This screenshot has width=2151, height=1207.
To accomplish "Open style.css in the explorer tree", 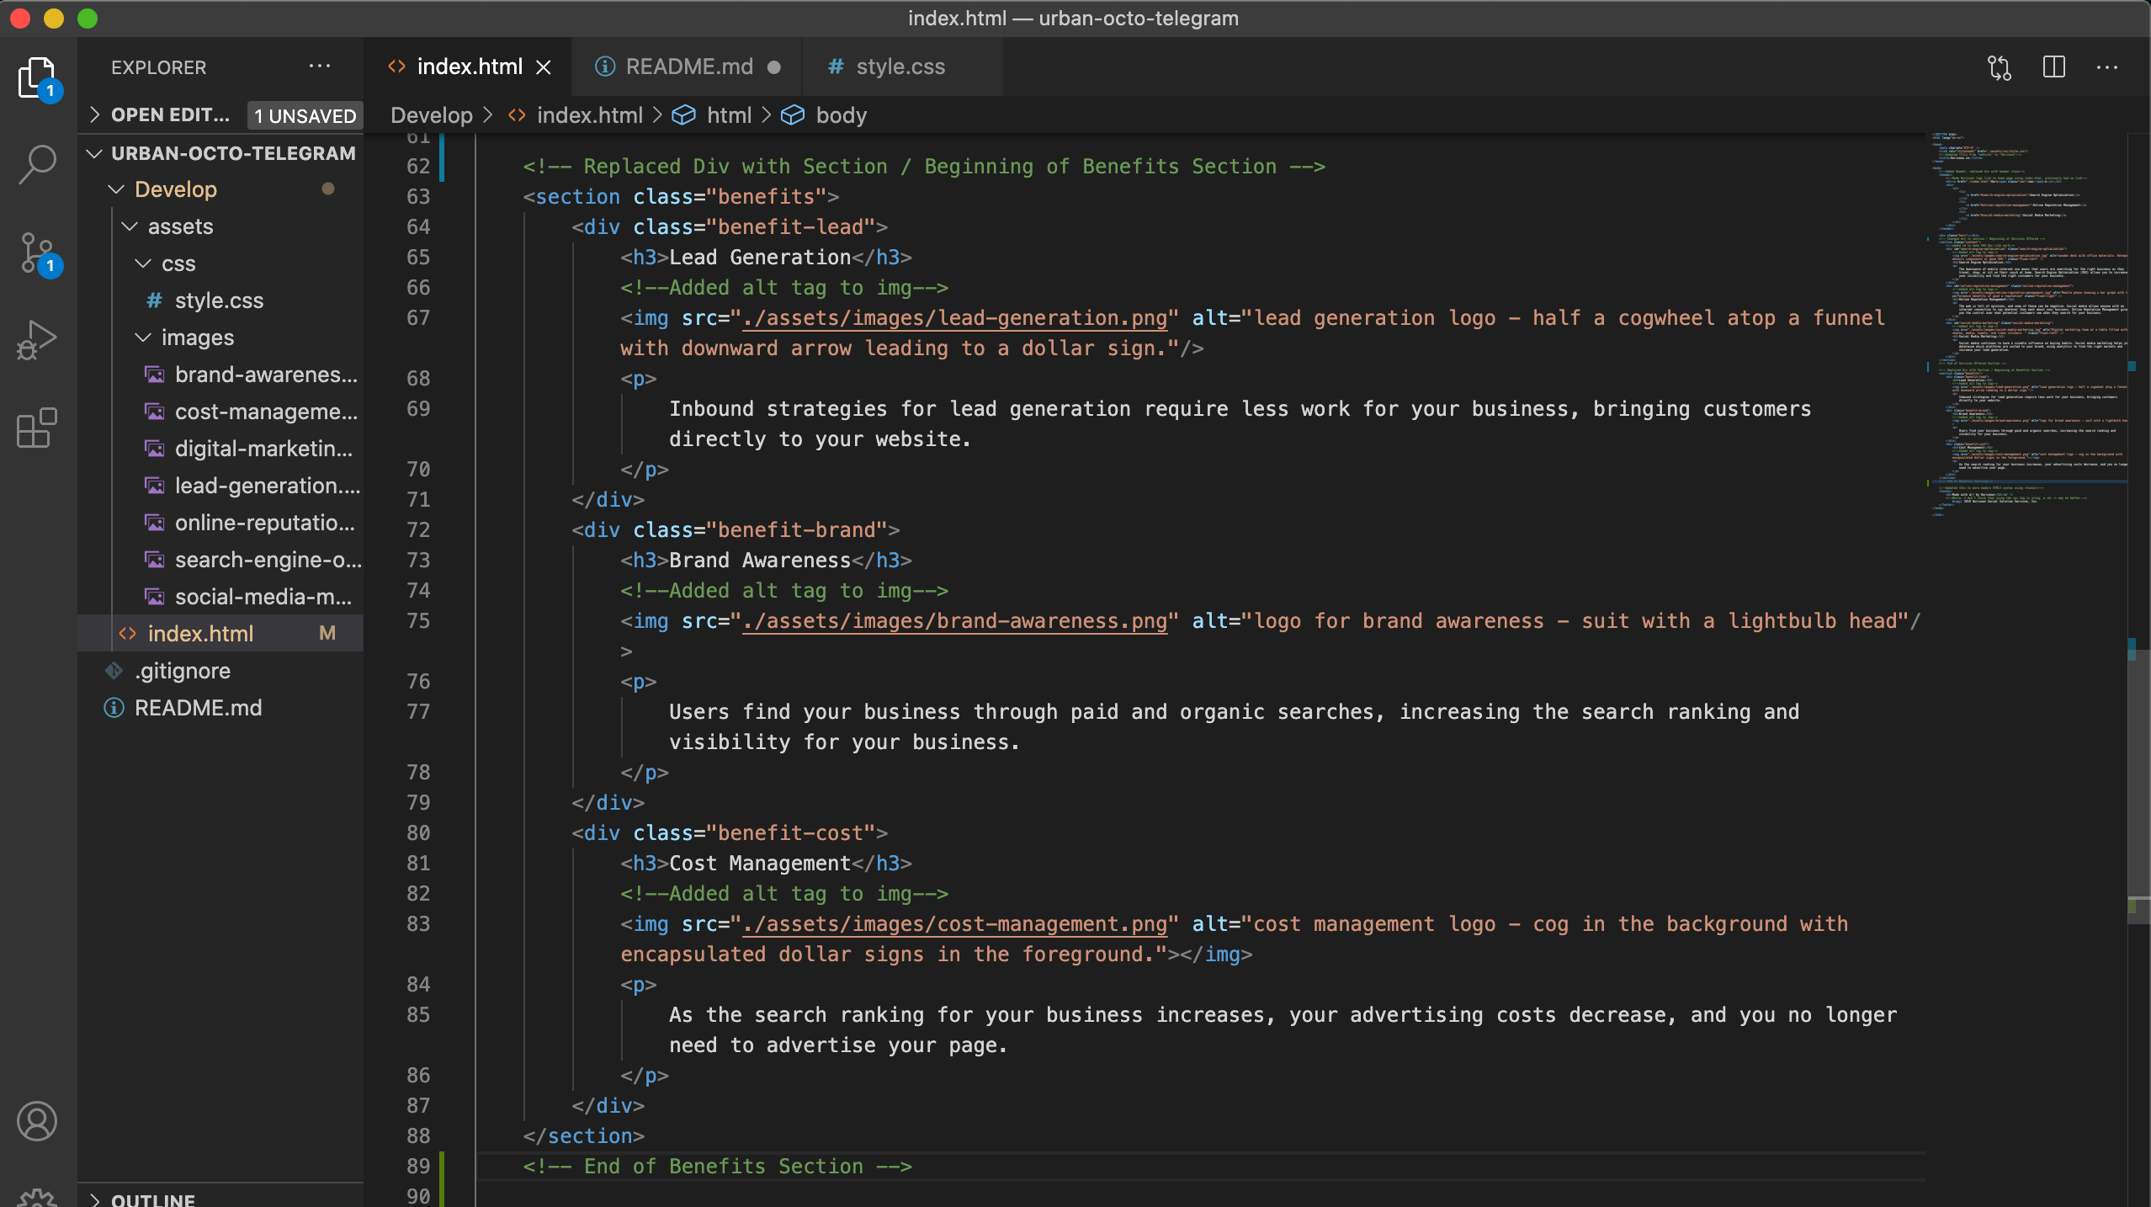I will click(x=219, y=300).
